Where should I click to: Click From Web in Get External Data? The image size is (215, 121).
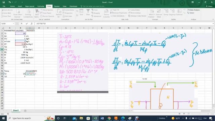tap(6, 13)
